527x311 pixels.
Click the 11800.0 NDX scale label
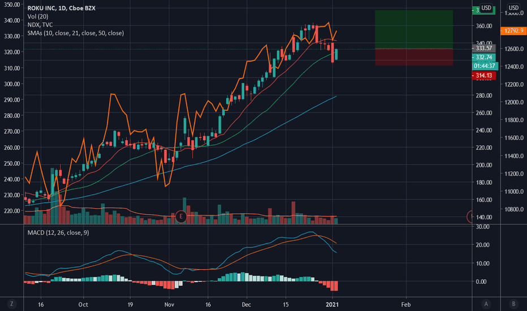pyautogui.click(x=514, y=120)
